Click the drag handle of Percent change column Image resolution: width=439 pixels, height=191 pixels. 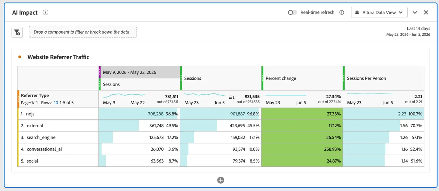coord(262,78)
